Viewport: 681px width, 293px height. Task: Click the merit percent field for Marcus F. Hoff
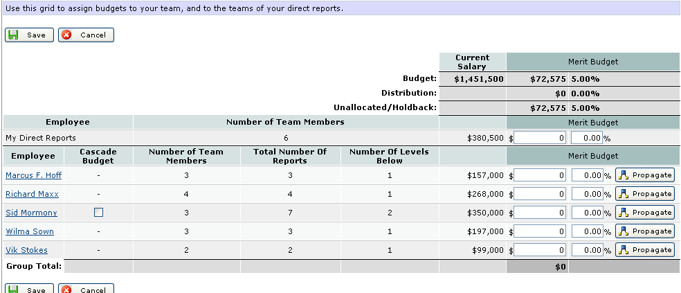(587, 175)
